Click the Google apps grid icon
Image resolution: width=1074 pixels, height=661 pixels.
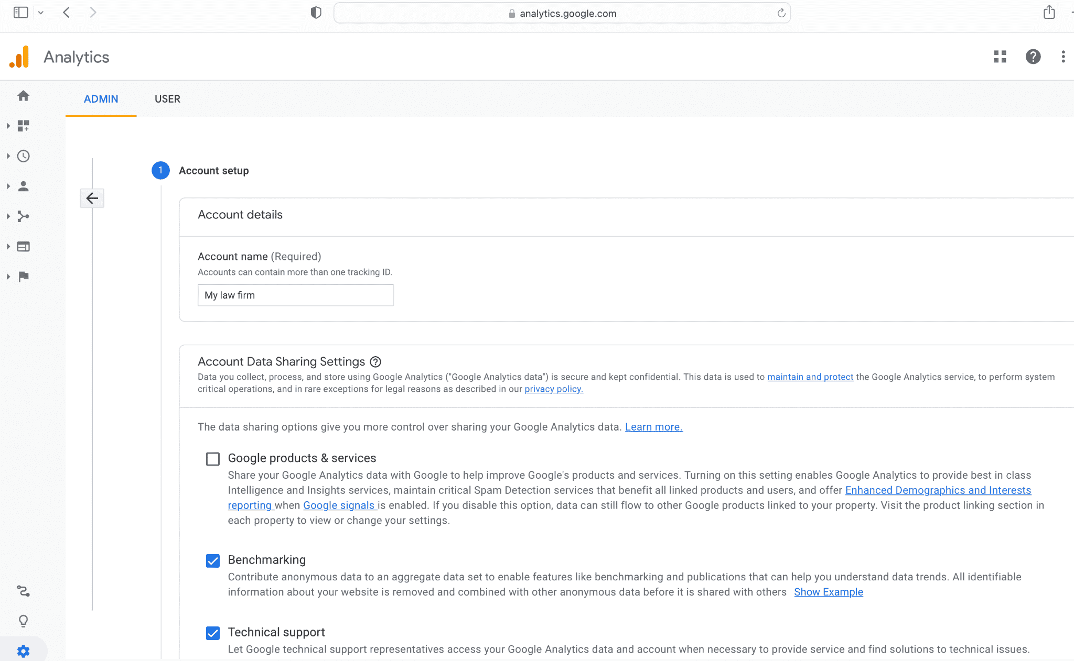1000,57
